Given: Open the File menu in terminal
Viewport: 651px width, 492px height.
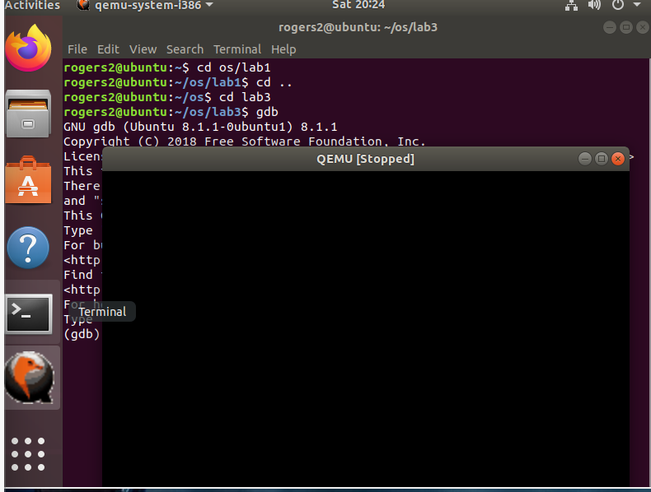Looking at the screenshot, I should click(77, 49).
